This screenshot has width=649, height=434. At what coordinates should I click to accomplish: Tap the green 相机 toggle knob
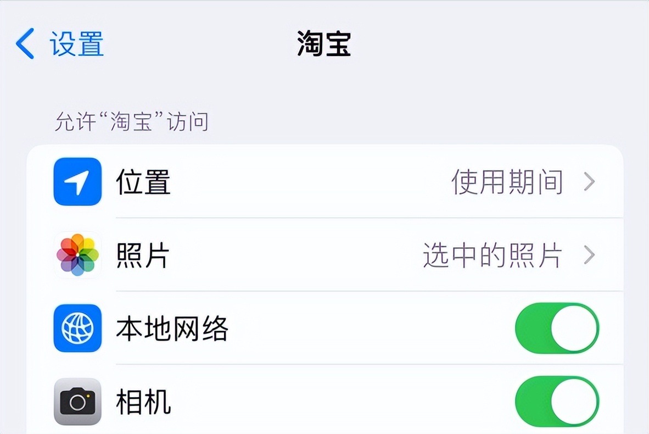(574, 401)
